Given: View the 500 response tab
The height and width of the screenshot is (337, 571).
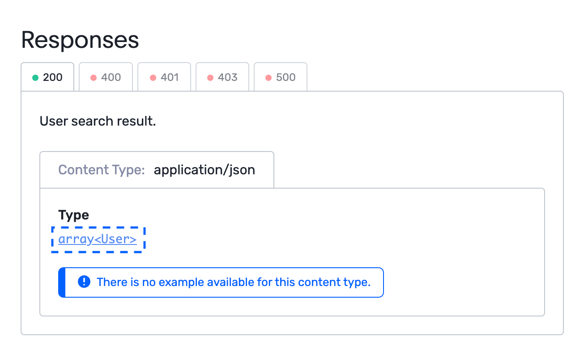Looking at the screenshot, I should click(281, 77).
